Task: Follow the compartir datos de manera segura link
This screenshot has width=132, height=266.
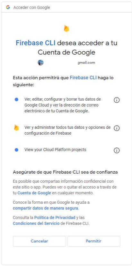Action: click(46, 208)
